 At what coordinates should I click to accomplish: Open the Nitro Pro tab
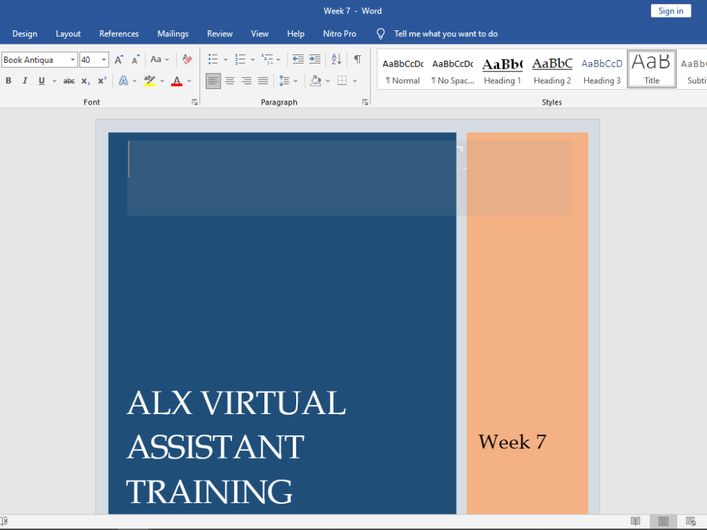[x=339, y=34]
